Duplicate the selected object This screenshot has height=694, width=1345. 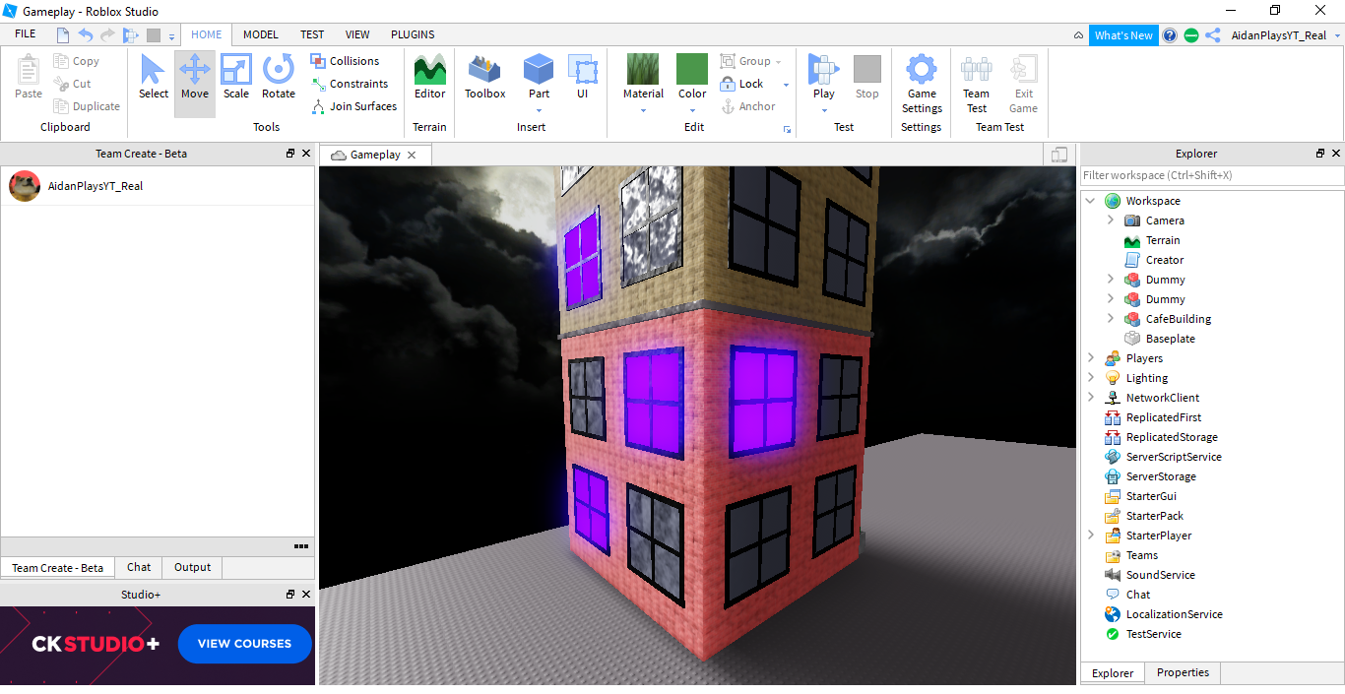click(87, 106)
